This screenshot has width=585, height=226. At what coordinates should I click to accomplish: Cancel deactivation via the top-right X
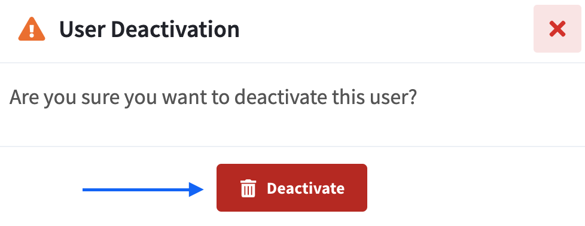(557, 29)
